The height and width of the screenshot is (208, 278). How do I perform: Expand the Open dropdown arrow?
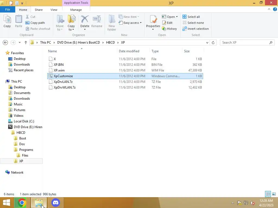(177, 17)
